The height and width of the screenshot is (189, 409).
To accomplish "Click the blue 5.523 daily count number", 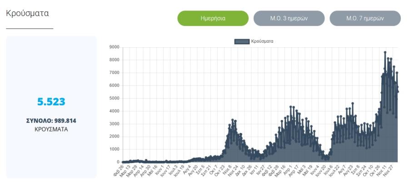I will pos(51,102).
